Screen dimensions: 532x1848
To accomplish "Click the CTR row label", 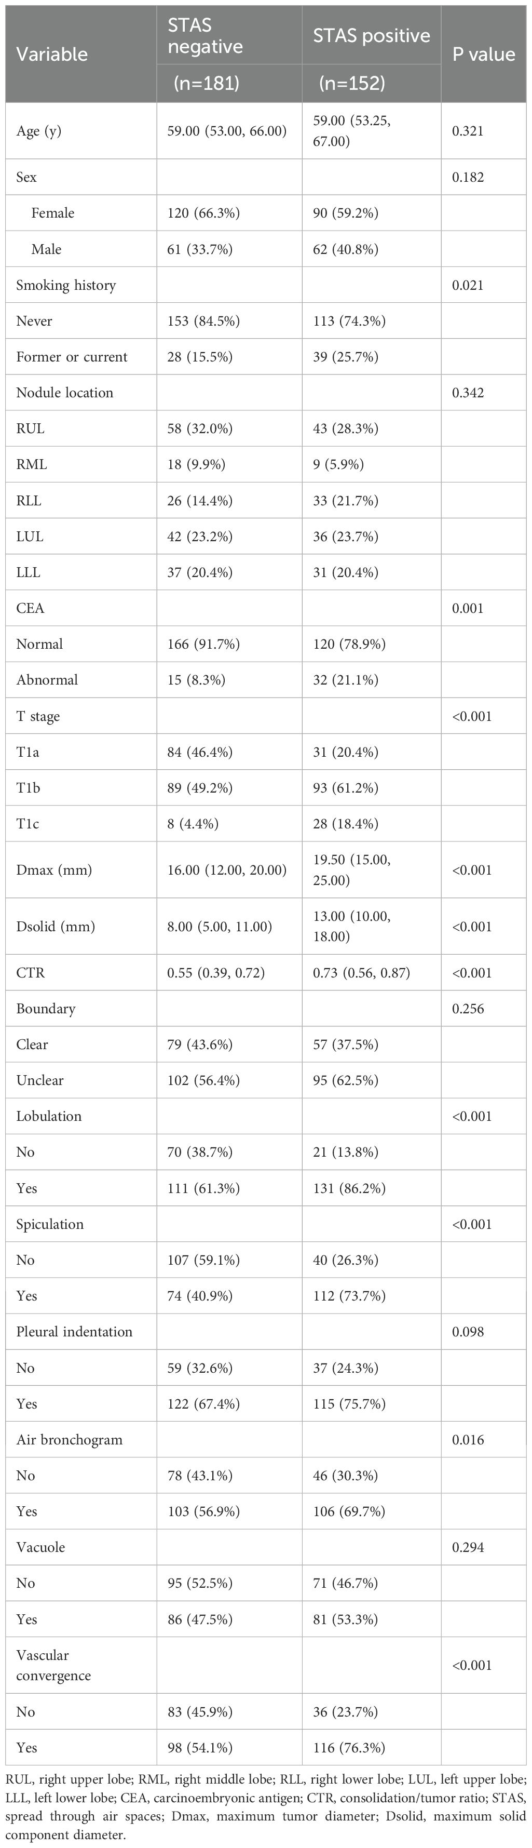I will [x=30, y=973].
